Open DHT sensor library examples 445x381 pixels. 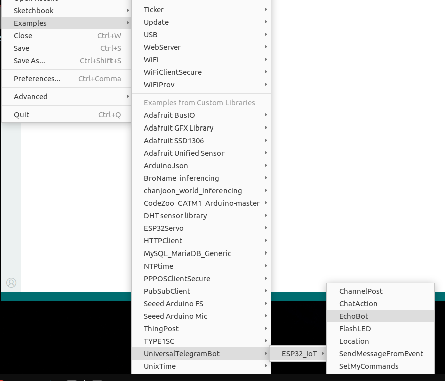click(x=201, y=216)
